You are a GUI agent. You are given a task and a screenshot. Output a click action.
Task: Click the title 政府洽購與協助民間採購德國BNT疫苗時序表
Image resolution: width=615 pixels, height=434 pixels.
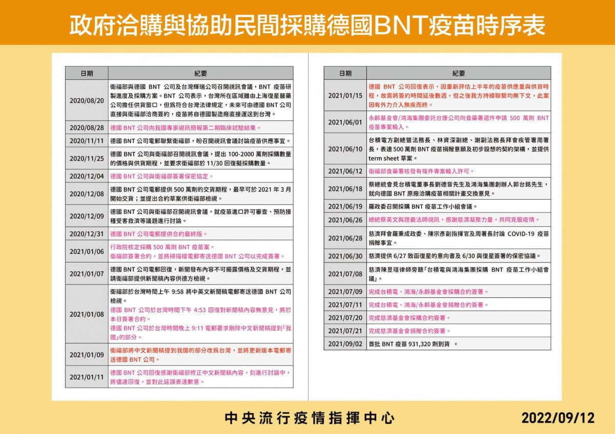pos(307,24)
